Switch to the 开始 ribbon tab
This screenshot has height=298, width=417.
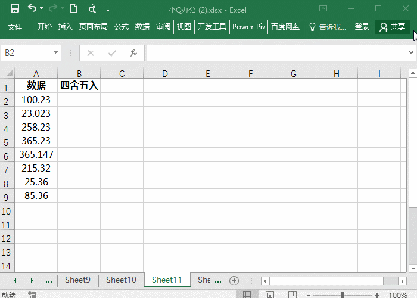(45, 27)
